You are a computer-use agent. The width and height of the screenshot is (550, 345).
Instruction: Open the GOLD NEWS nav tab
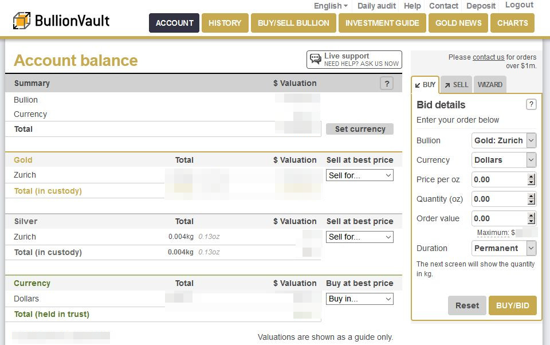(x=458, y=23)
